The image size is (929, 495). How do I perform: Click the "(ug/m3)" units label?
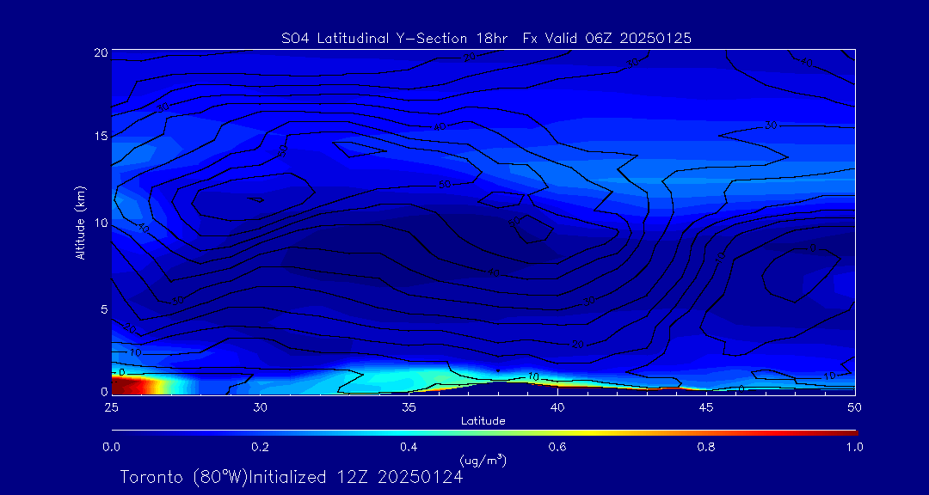click(483, 460)
